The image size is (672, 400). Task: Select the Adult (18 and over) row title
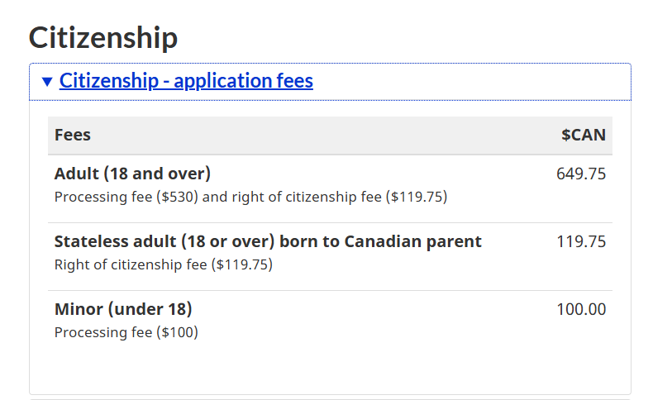tap(132, 174)
